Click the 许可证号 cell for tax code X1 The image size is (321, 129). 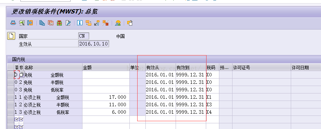coord(262,97)
